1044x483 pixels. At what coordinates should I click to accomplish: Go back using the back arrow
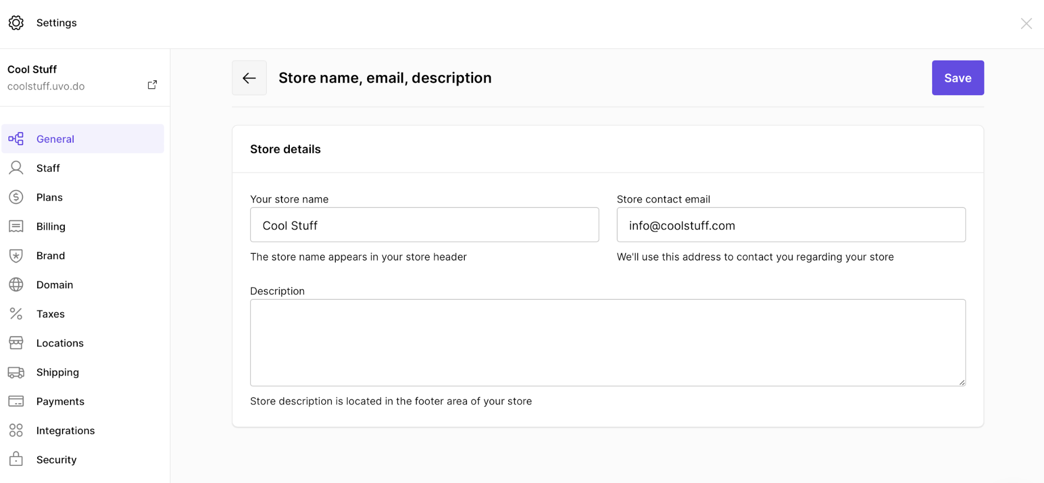tap(249, 77)
